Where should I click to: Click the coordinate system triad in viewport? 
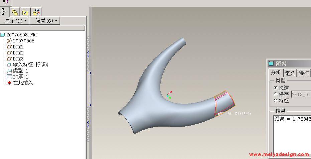point(169,95)
